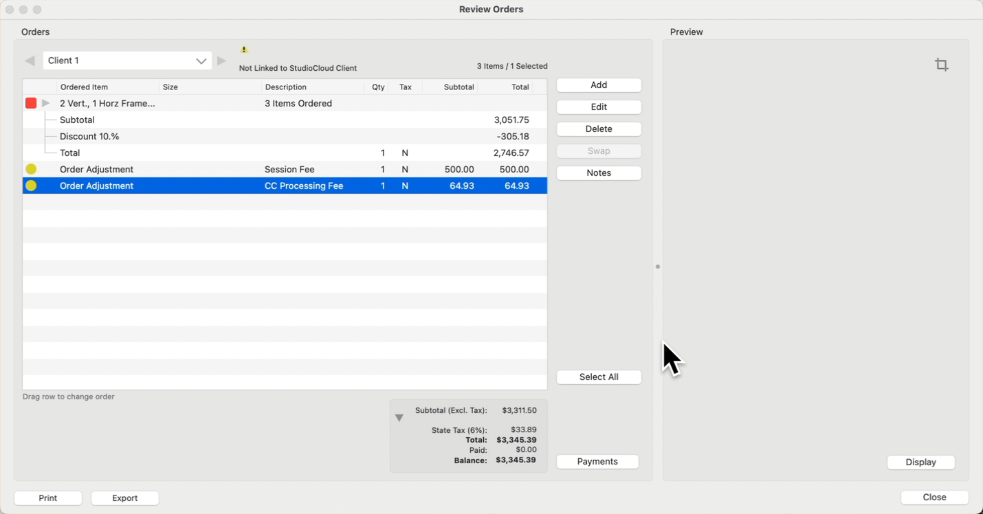Click the preview panel divider handle
Image resolution: width=983 pixels, height=514 pixels.
[x=658, y=267]
